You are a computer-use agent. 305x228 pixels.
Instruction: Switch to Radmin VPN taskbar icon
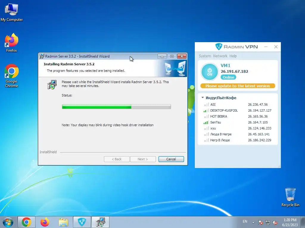(82, 222)
